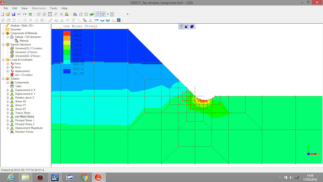Click the Undo arrow icon
The width and height of the screenshot is (323, 182).
point(19,14)
